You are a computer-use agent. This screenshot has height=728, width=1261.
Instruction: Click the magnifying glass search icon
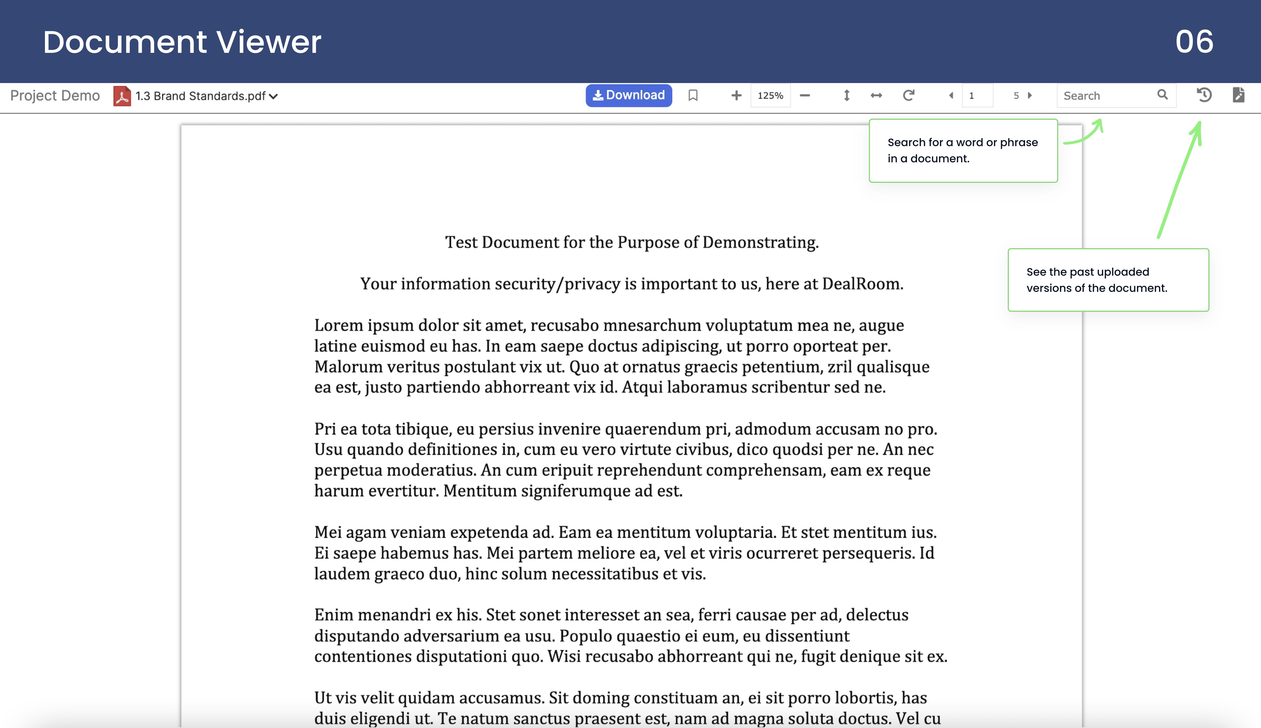[x=1163, y=94]
